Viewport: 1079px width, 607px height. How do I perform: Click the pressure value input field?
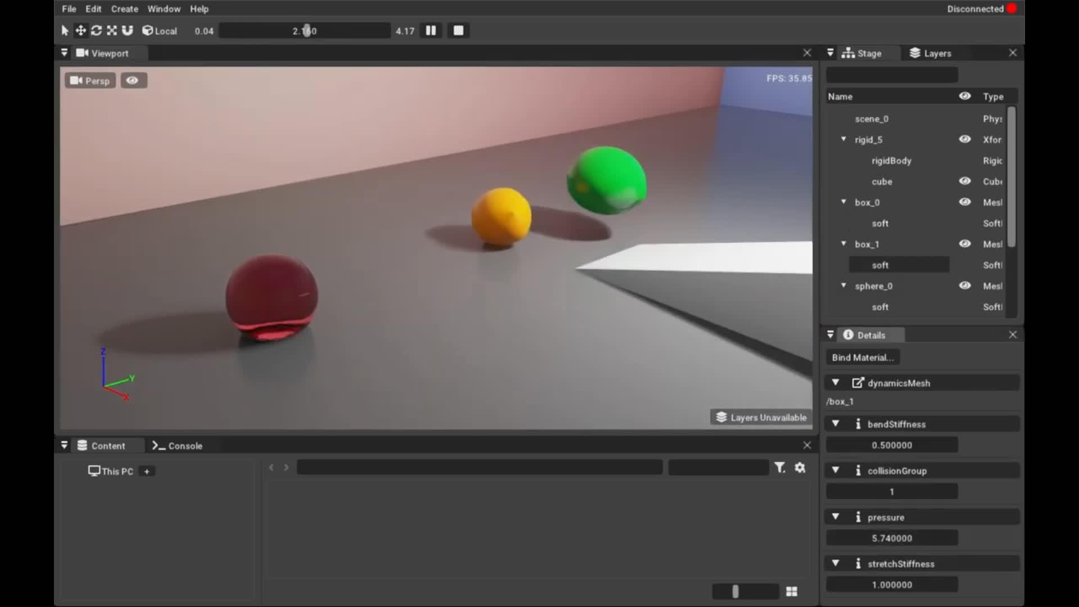(891, 537)
